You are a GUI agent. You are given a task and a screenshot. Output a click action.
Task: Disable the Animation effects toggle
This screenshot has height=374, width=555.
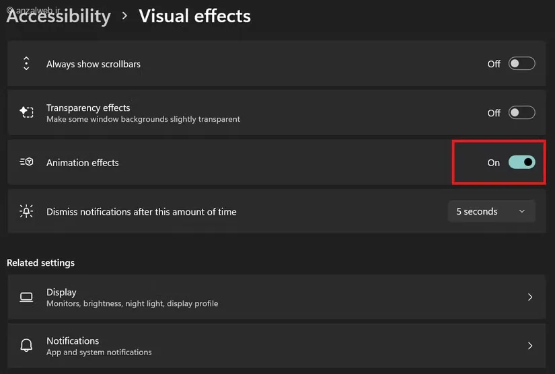522,162
